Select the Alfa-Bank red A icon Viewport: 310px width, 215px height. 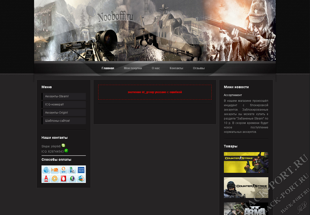click(46, 179)
